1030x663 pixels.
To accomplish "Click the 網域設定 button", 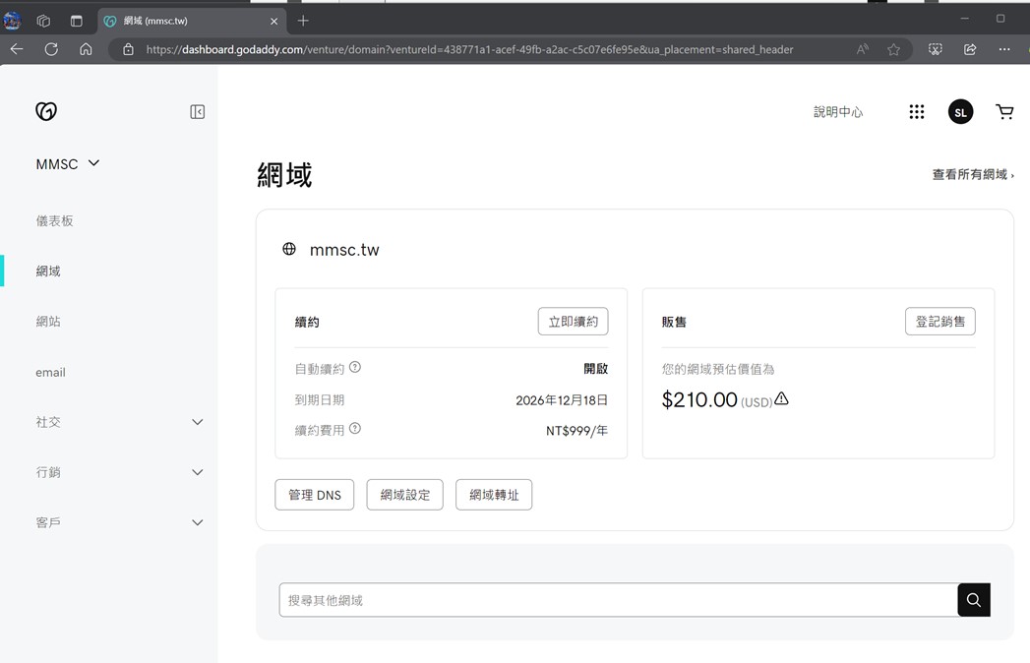I will click(x=404, y=495).
